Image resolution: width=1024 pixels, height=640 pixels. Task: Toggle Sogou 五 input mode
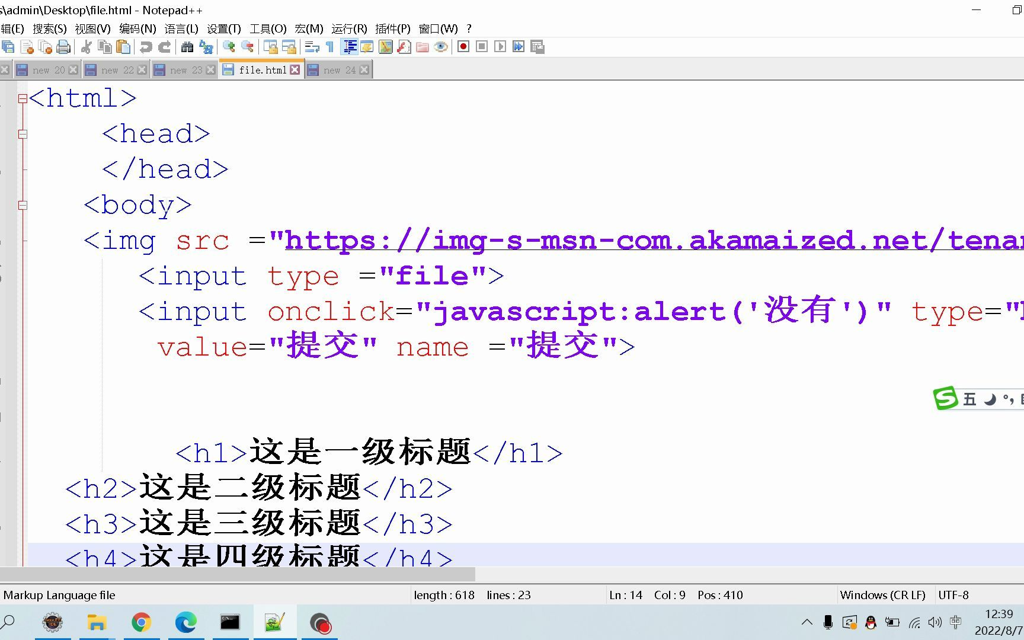[x=969, y=399]
